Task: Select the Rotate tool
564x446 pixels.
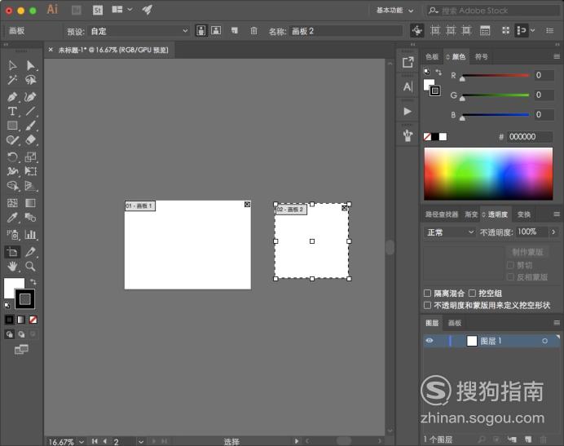Action: (12, 157)
